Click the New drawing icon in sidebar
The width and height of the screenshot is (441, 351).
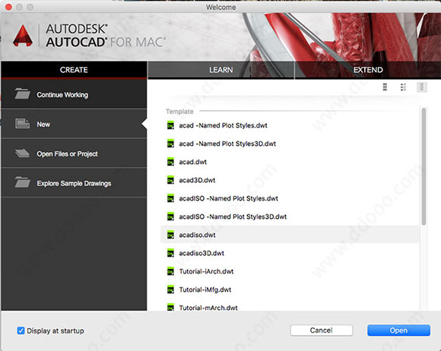[x=22, y=123]
